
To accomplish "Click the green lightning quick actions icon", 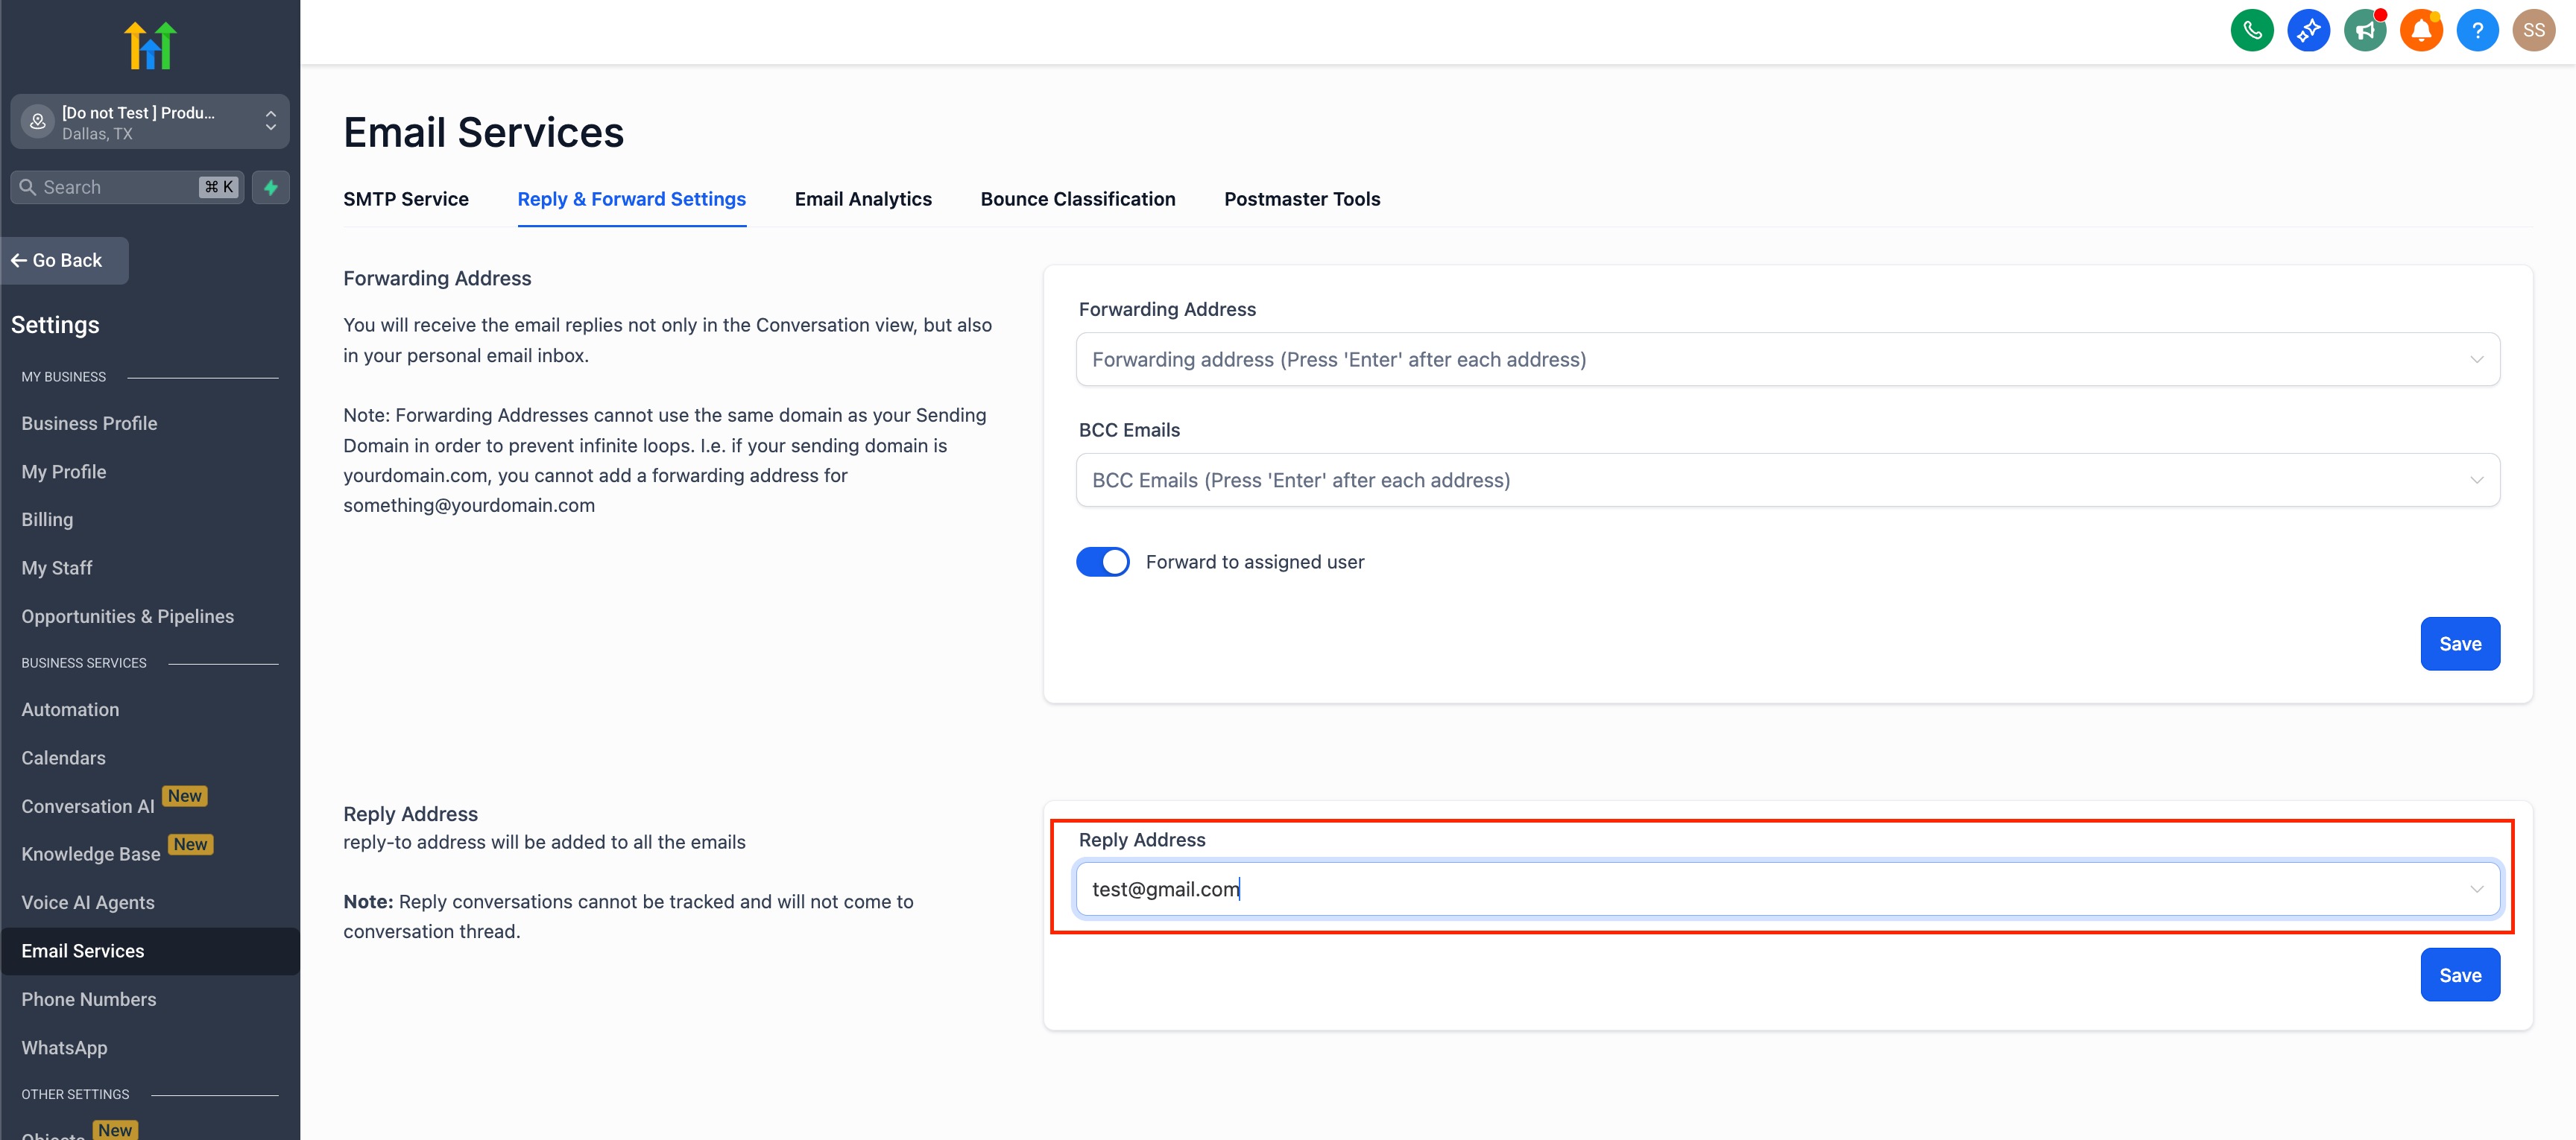I will (270, 187).
